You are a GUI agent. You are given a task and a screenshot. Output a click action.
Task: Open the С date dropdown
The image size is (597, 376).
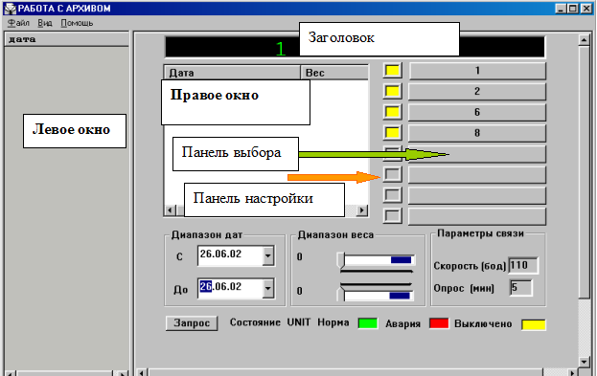click(268, 255)
